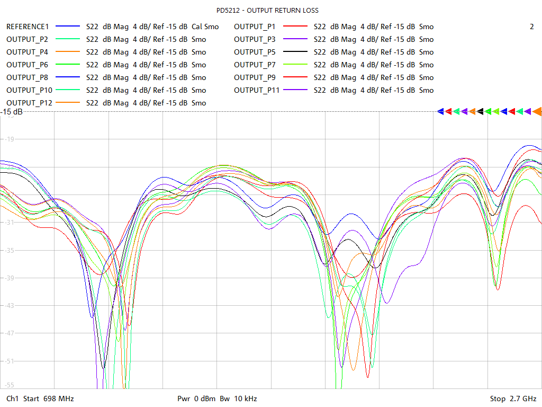This screenshot has height=407, width=542.
Task: Click the 'PD5212 - OUTPUT RETURN LOSS' title
Action: (x=267, y=11)
